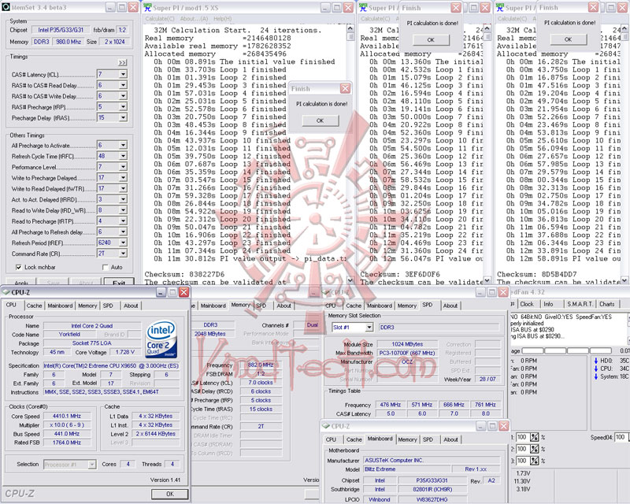This screenshot has width=630, height=504.
Task: Click the System temperature down-arrow icon in SpeedFan
Action: [596, 376]
